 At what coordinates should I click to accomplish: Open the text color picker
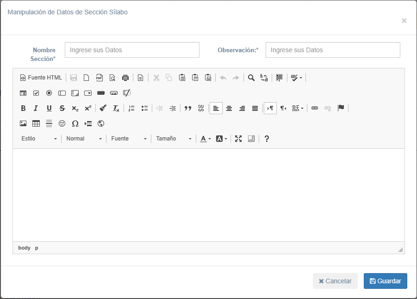tap(205, 139)
